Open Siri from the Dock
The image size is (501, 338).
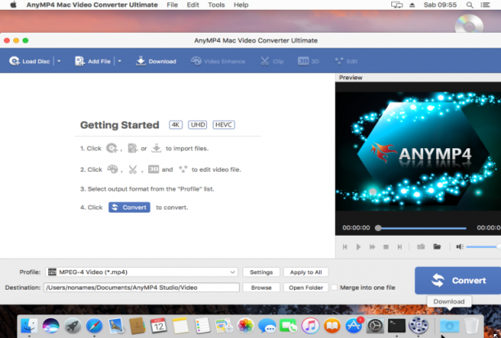51,326
